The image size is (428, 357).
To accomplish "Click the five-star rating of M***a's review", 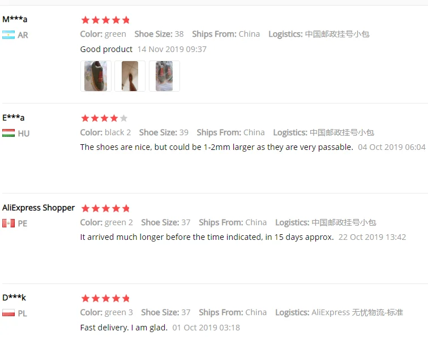I will 105,20.
